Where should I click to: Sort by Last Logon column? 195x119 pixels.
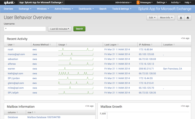111,45
